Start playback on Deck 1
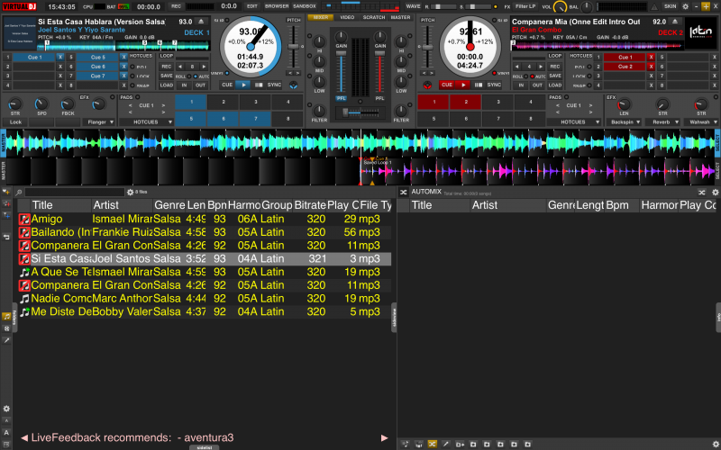The image size is (721, 450). (x=243, y=85)
